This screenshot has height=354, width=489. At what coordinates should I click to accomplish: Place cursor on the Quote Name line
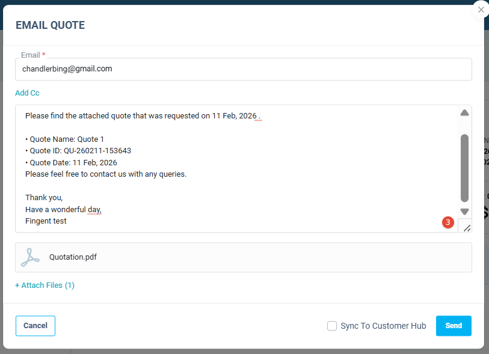pos(65,139)
